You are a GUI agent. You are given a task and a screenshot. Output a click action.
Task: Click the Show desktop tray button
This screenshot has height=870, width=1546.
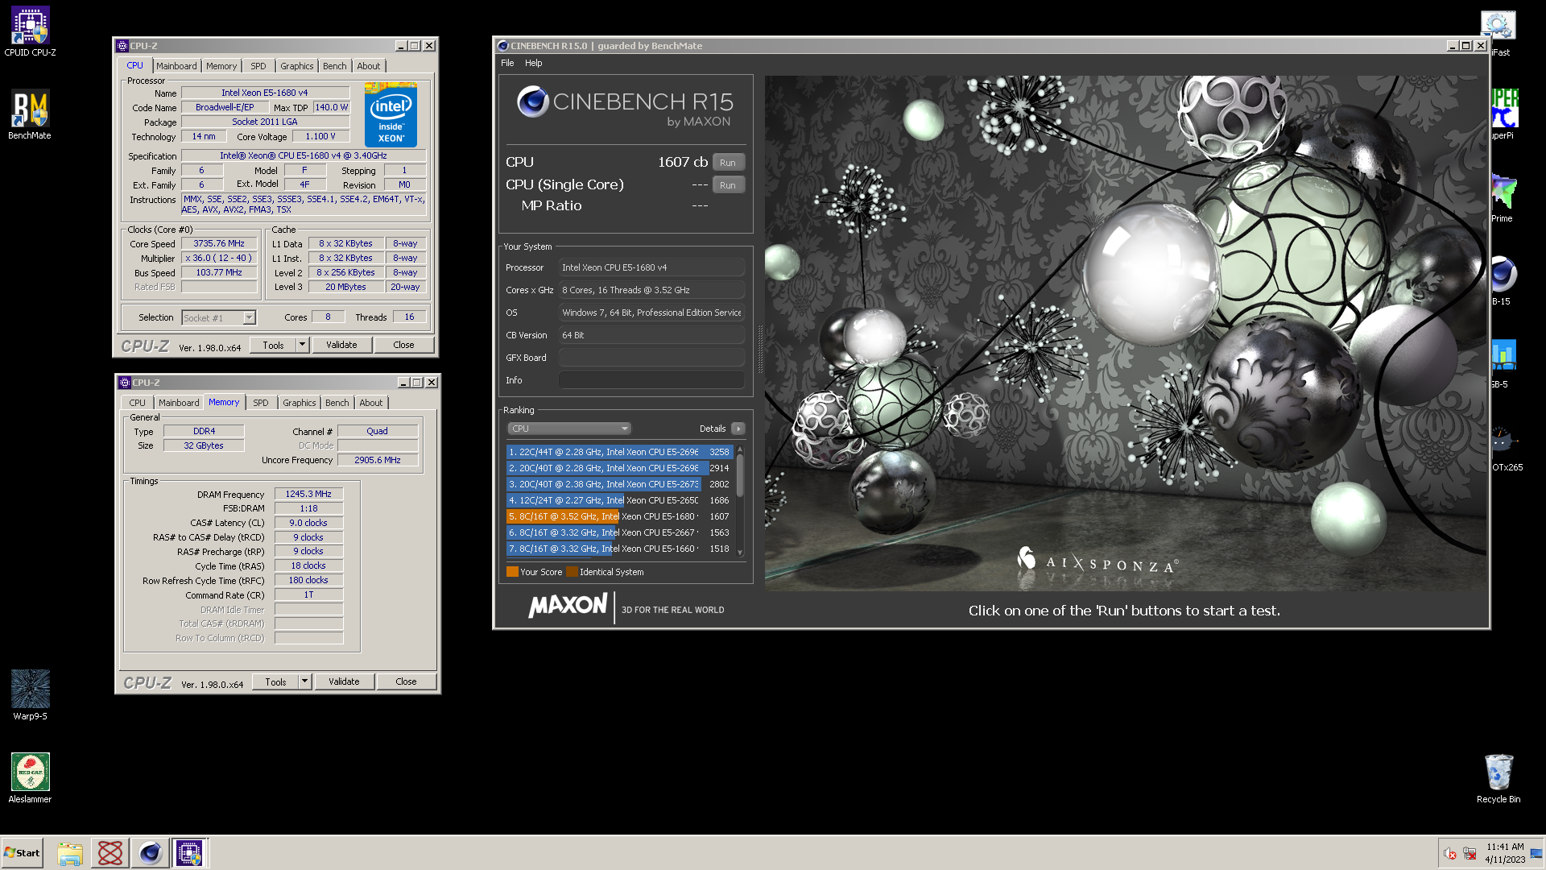[1537, 853]
